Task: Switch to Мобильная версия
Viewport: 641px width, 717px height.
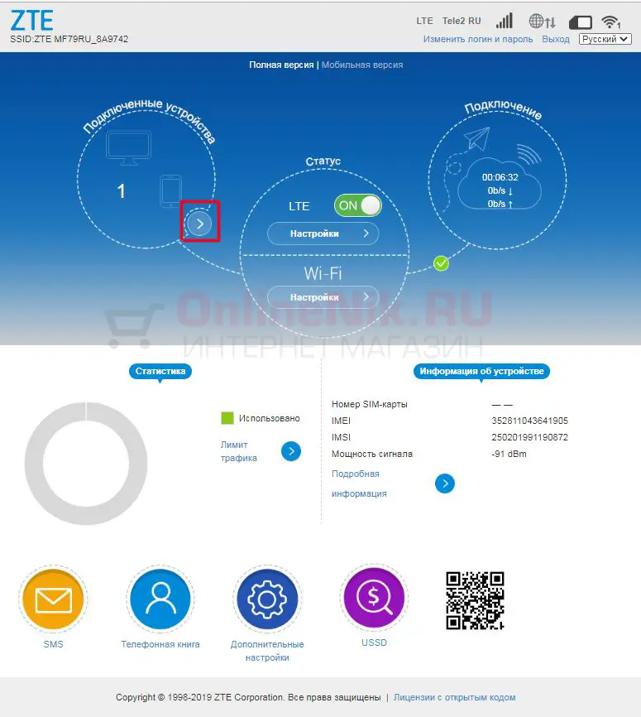Action: (x=362, y=65)
